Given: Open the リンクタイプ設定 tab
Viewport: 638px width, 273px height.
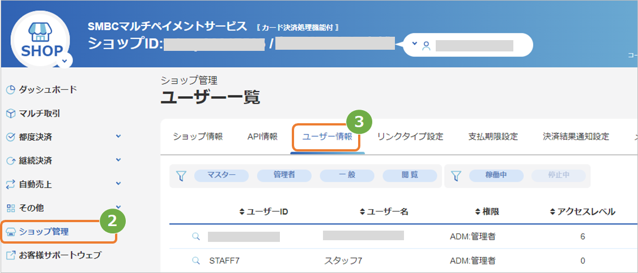Looking at the screenshot, I should [410, 137].
